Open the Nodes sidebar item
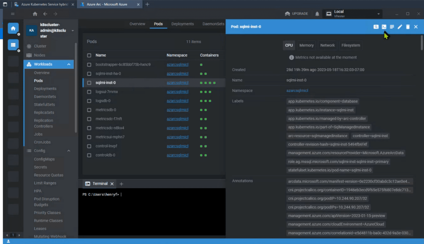The image size is (424, 244). 39,55
